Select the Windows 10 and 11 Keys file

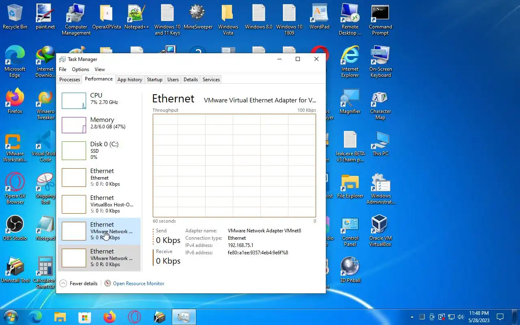pyautogui.click(x=167, y=19)
